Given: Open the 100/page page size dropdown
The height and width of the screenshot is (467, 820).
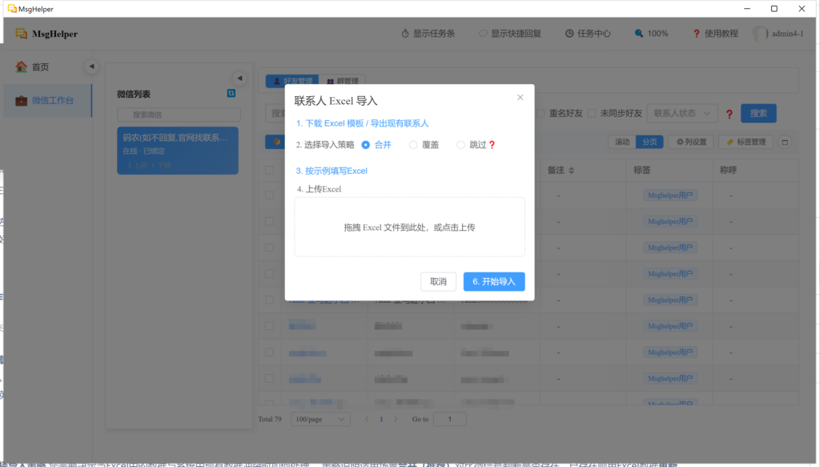Looking at the screenshot, I should 321,419.
